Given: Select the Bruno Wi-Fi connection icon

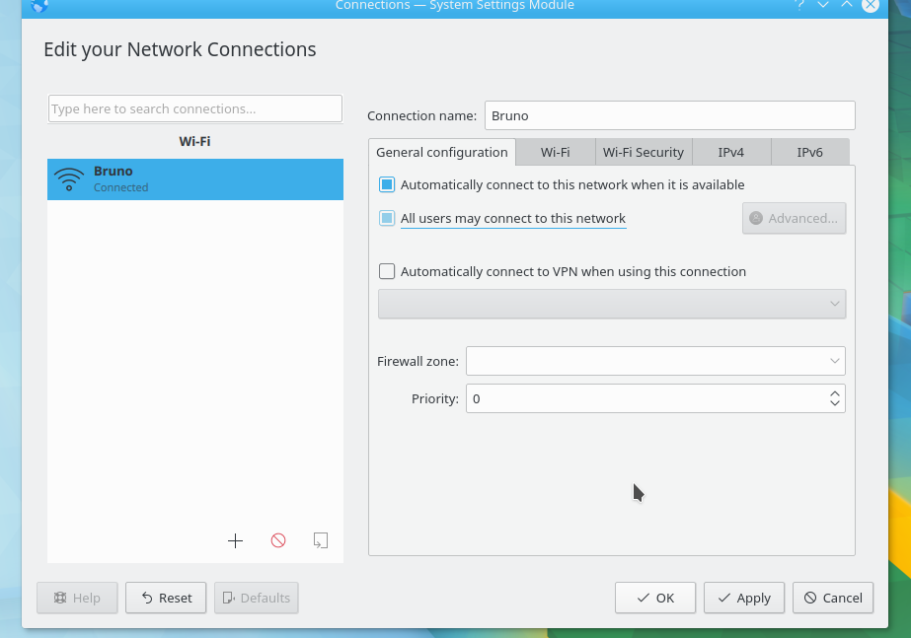Looking at the screenshot, I should pyautogui.click(x=69, y=178).
